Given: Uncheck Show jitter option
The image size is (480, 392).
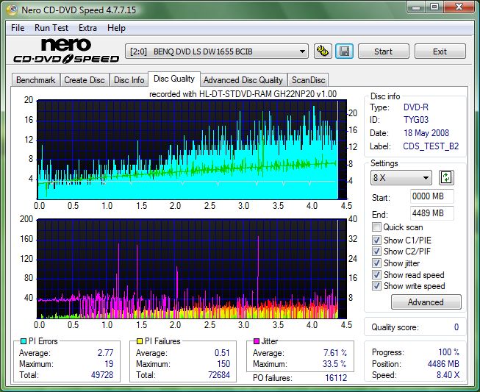Looking at the screenshot, I should point(376,263).
